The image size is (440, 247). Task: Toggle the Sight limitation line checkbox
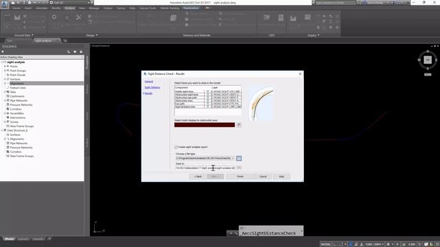[x=208, y=107]
